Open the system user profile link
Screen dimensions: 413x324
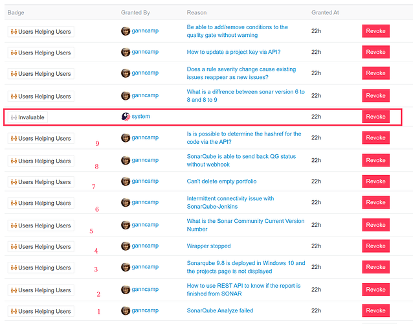point(140,116)
